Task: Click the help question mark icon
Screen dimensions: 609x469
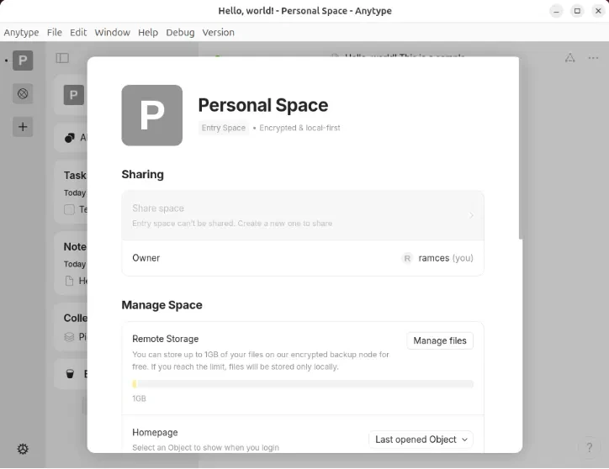Action: point(590,448)
